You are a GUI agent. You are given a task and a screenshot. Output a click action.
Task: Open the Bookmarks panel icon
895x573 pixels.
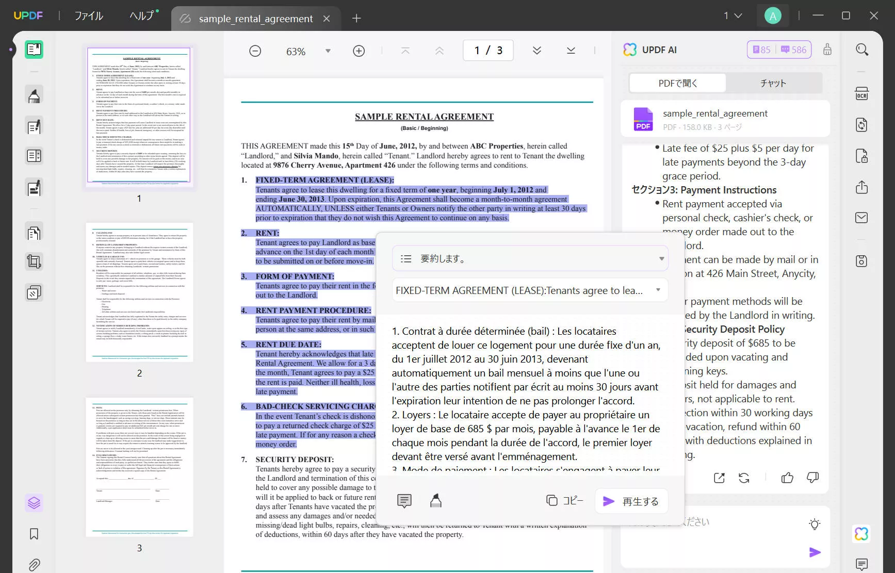coord(34,534)
